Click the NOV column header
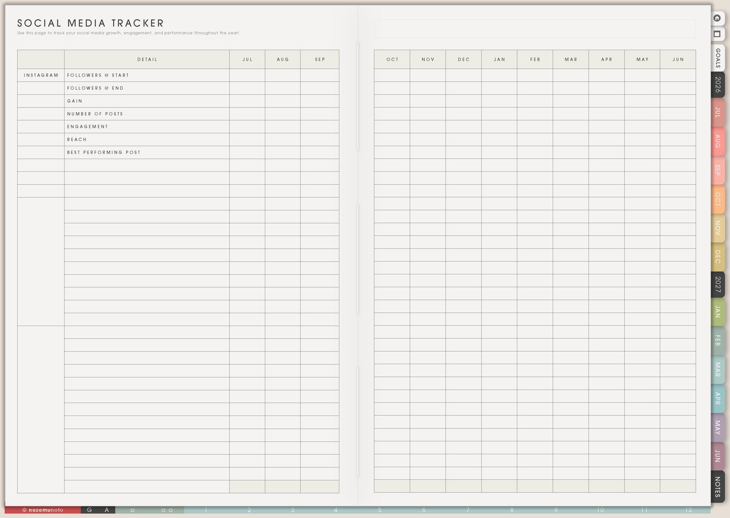The height and width of the screenshot is (518, 730). click(x=428, y=59)
